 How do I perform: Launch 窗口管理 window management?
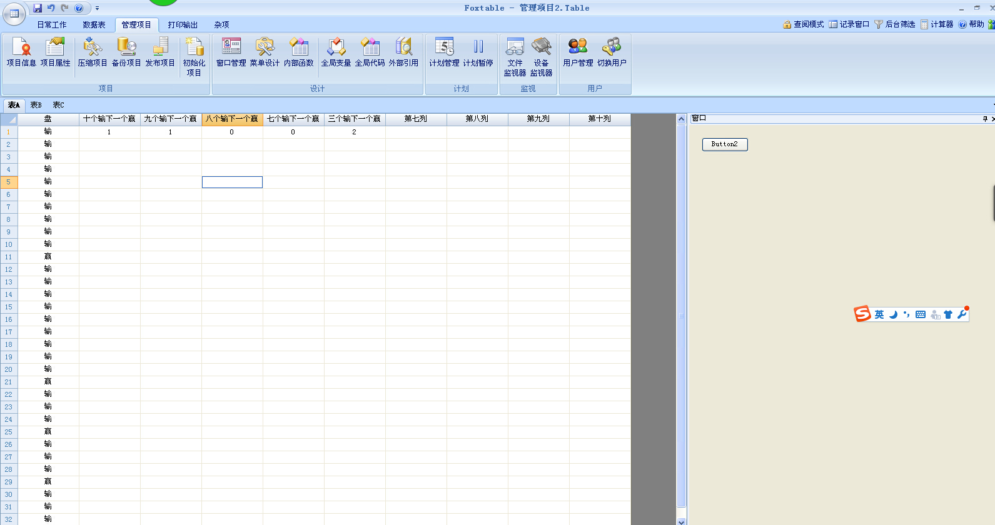point(231,52)
